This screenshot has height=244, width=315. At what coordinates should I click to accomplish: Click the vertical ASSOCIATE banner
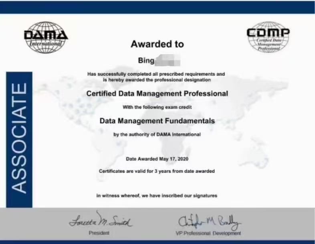tap(19, 140)
